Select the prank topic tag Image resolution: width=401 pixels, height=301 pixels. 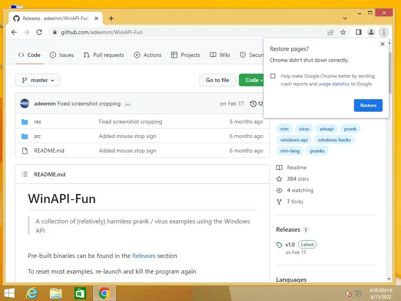tap(350, 129)
